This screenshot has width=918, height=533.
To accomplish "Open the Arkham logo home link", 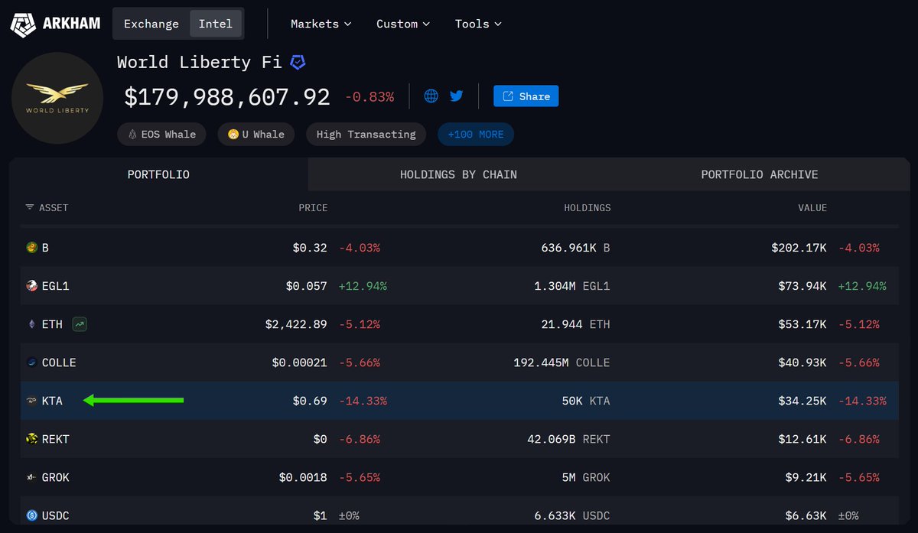I will point(55,24).
